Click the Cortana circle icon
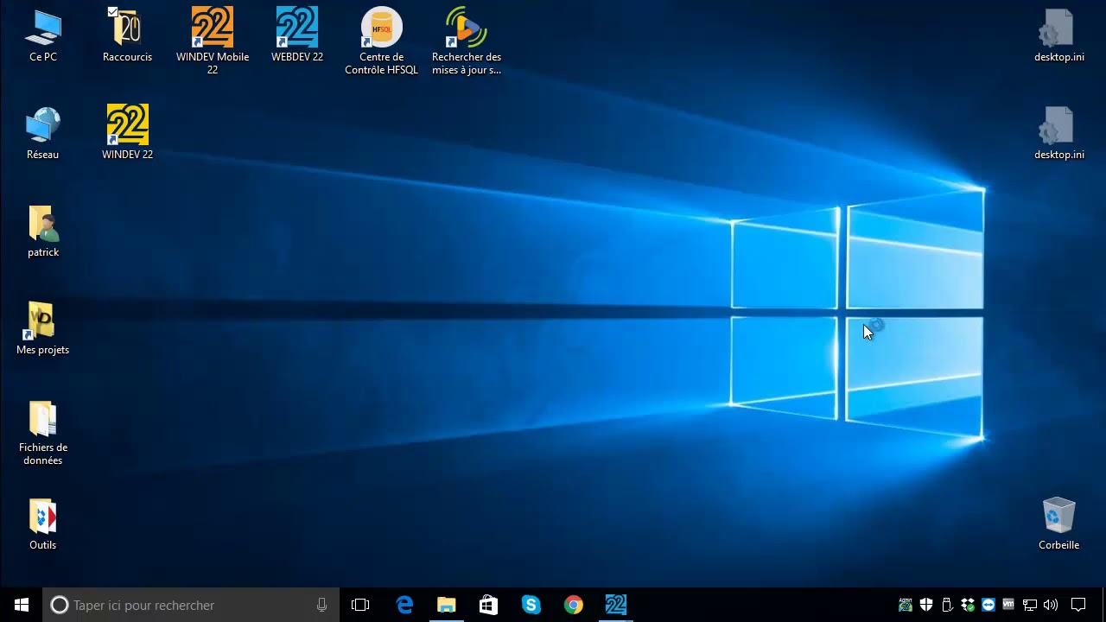Image resolution: width=1106 pixels, height=622 pixels. pos(59,605)
